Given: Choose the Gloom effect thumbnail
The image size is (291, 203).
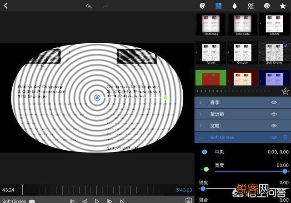Looking at the screenshot, I should [x=274, y=25].
